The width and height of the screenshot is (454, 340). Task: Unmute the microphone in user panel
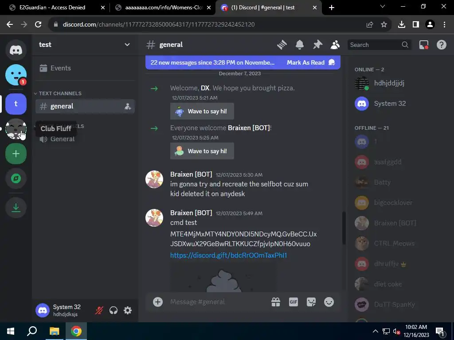99,310
